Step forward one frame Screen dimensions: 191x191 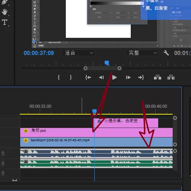(x=128, y=77)
